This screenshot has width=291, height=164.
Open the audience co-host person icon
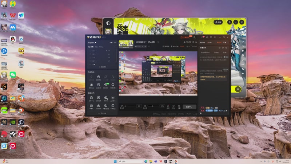click(x=113, y=77)
